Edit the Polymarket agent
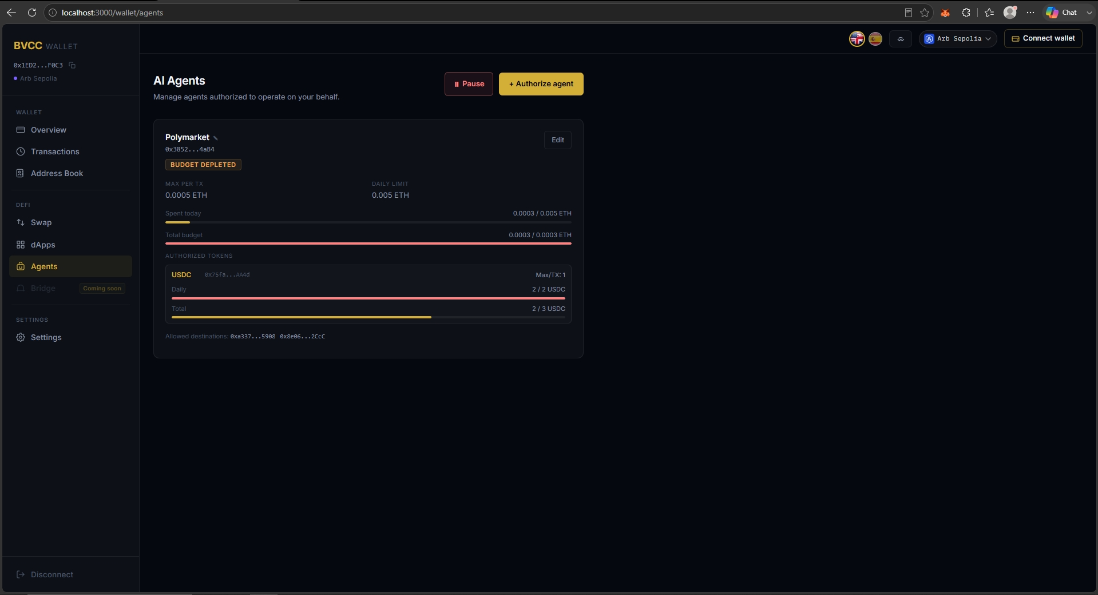 point(558,140)
